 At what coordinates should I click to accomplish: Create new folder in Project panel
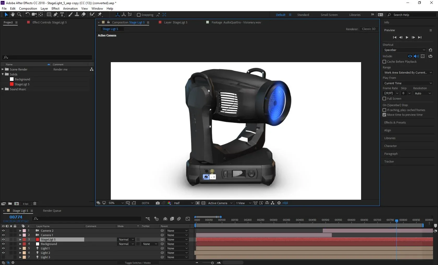pos(10,204)
